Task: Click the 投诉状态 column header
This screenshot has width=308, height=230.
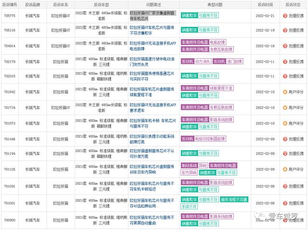Action: tap(293, 5)
